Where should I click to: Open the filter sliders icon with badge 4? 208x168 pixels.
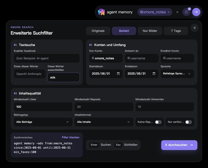click(x=186, y=12)
